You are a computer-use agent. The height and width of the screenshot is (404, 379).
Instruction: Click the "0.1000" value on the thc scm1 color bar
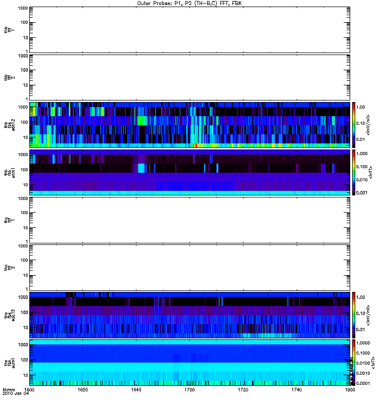tap(363, 353)
